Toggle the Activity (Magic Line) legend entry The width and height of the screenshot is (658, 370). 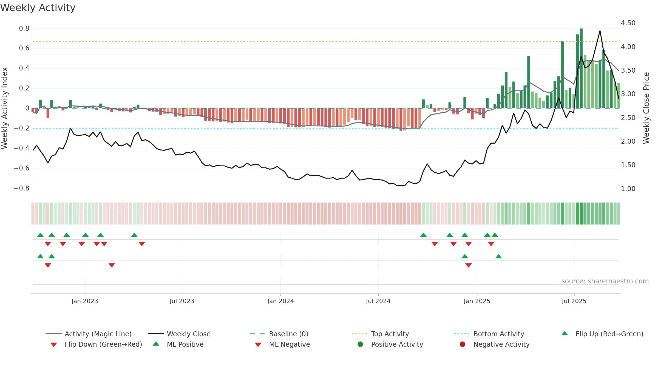[89, 334]
